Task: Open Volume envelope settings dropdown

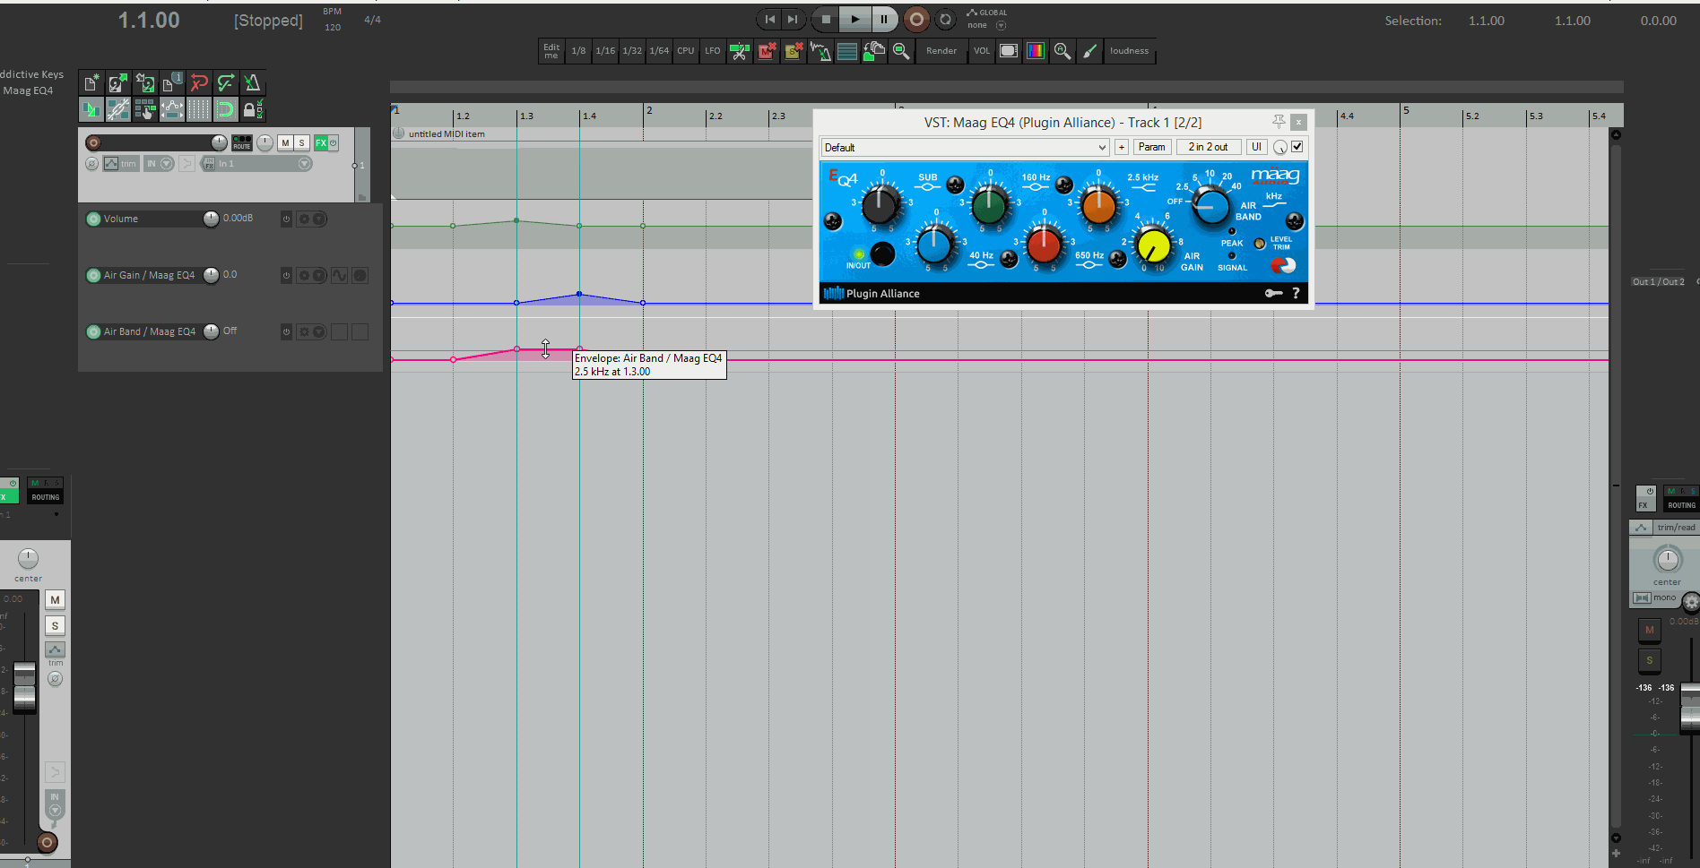Action: [318, 219]
